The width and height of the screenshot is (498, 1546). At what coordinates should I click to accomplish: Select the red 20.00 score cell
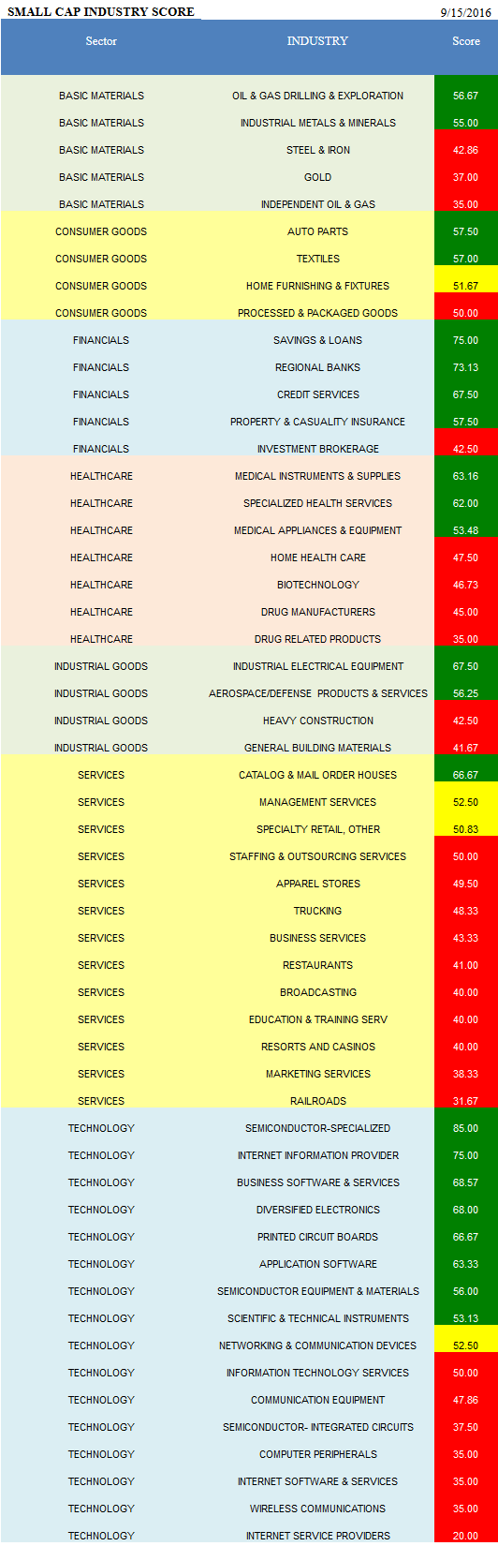click(465, 1536)
